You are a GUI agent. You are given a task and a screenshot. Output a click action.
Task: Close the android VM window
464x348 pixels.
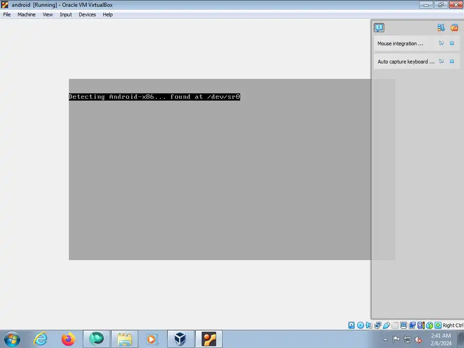click(456, 5)
